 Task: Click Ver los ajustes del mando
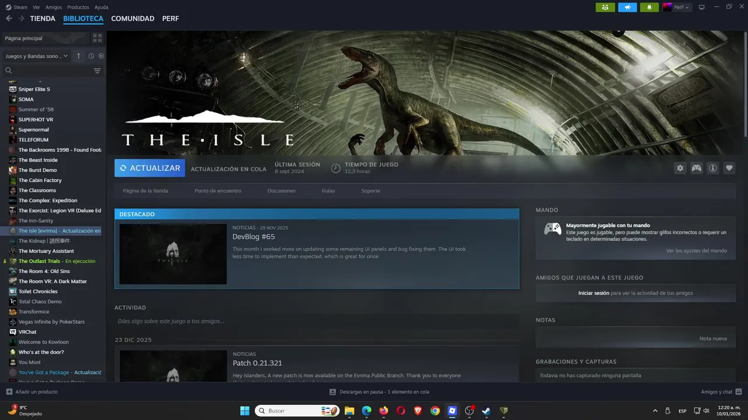coord(697,250)
